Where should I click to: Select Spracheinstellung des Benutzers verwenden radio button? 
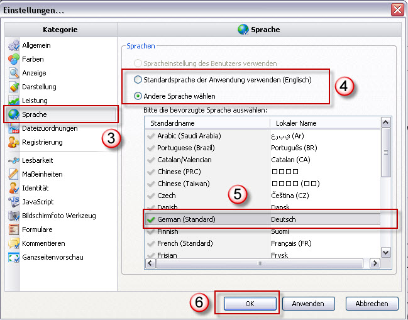tap(138, 63)
